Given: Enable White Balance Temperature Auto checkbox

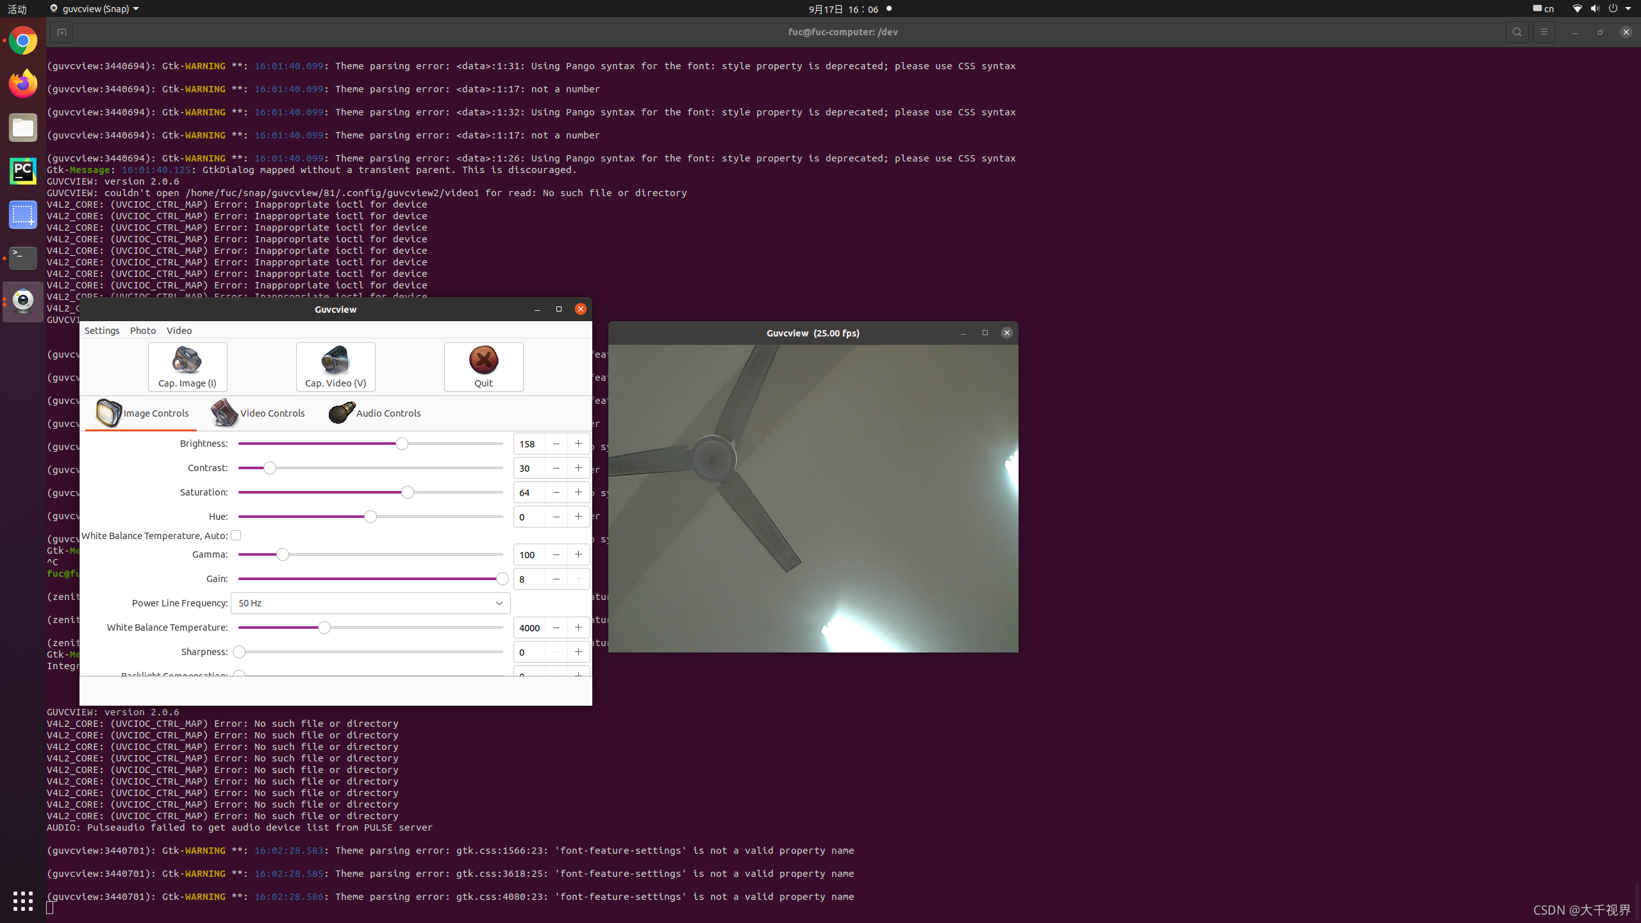Looking at the screenshot, I should click(x=236, y=535).
